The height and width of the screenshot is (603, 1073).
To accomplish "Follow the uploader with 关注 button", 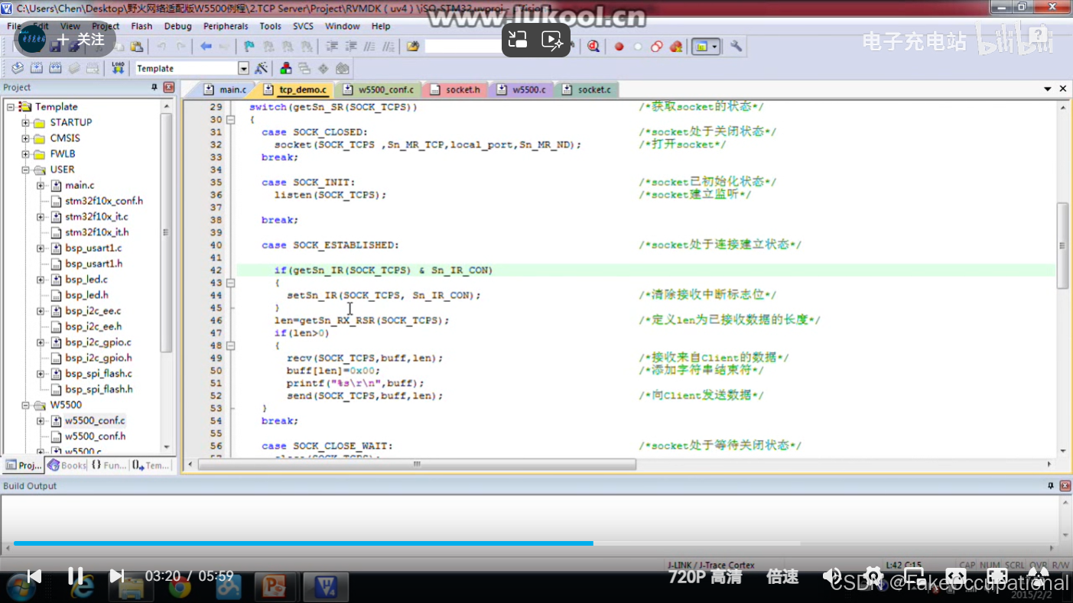I will click(80, 39).
